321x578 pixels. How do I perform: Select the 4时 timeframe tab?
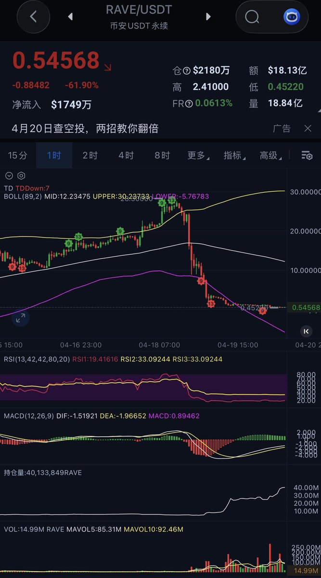(126, 155)
